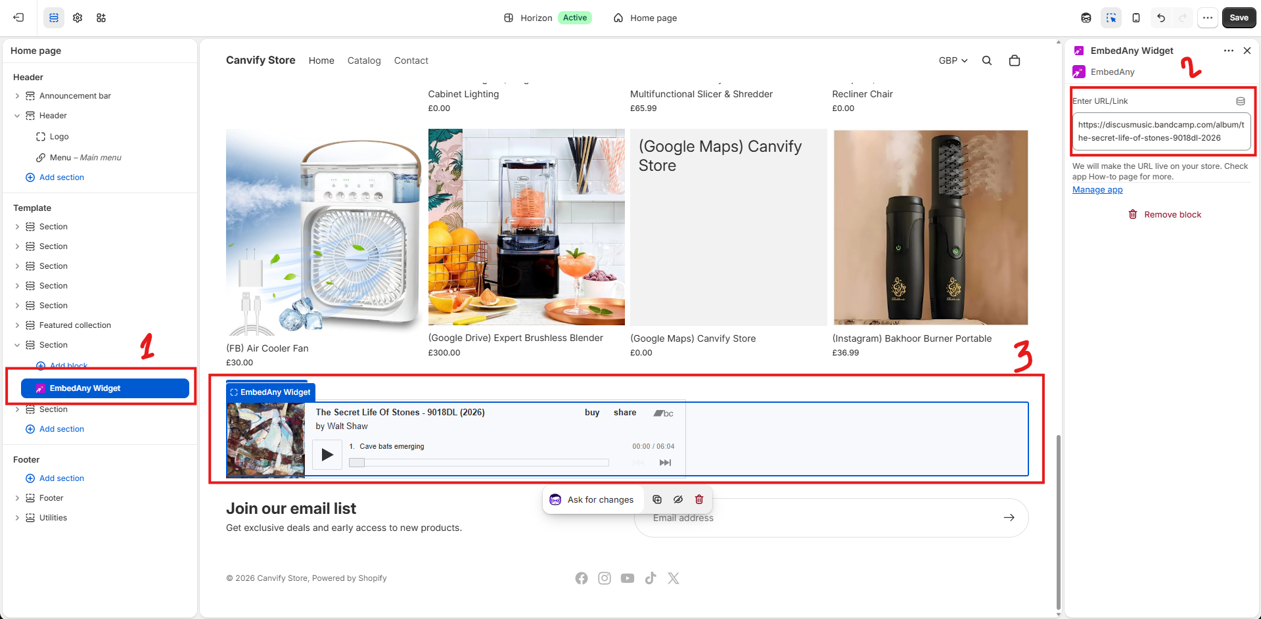
Task: Click the Save button
Action: click(x=1239, y=18)
